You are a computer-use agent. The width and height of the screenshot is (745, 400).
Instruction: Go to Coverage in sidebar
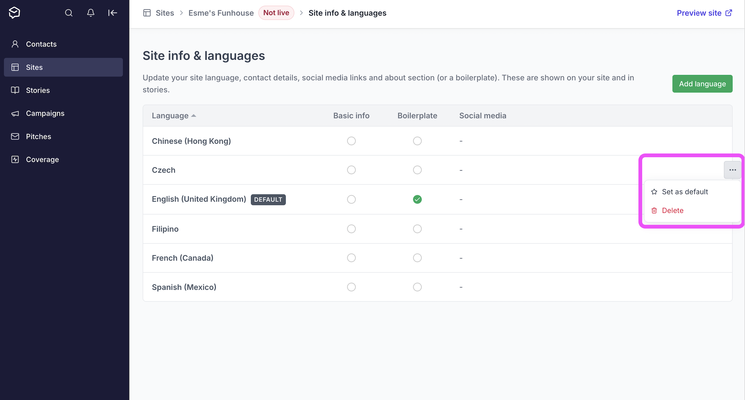[63, 160]
